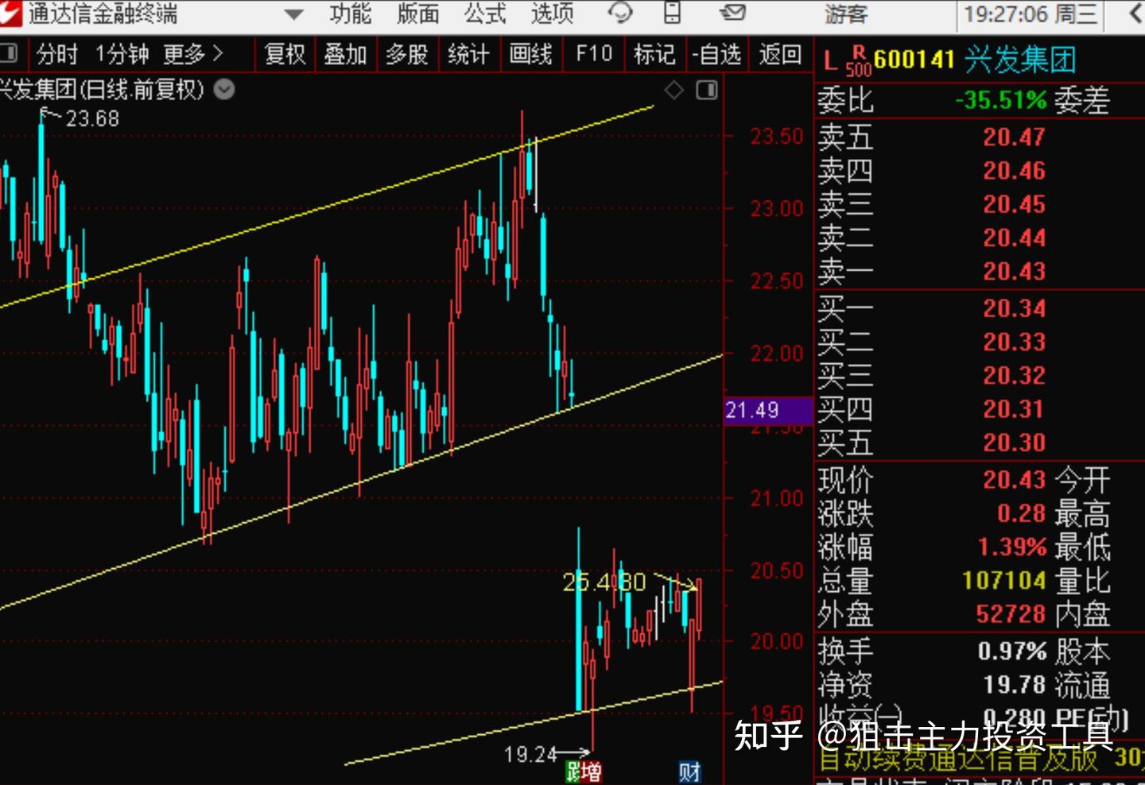Click -自选 to remove from watchlist

coord(716,54)
